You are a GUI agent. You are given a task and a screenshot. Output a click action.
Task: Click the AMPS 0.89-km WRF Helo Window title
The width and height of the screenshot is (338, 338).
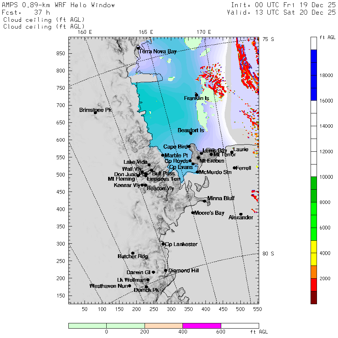tap(59, 5)
